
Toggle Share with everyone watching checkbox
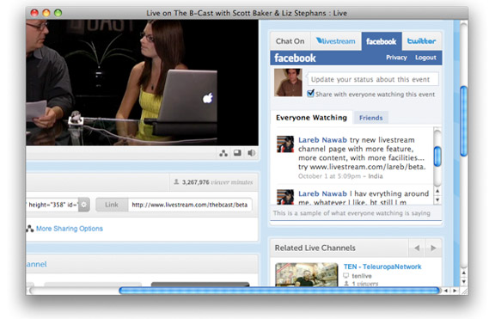pos(310,94)
